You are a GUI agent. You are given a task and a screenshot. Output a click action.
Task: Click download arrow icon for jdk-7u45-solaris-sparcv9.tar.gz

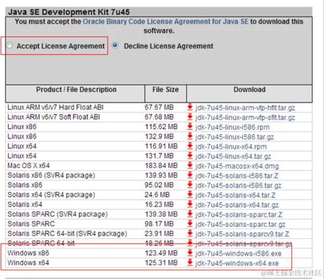(x=190, y=243)
